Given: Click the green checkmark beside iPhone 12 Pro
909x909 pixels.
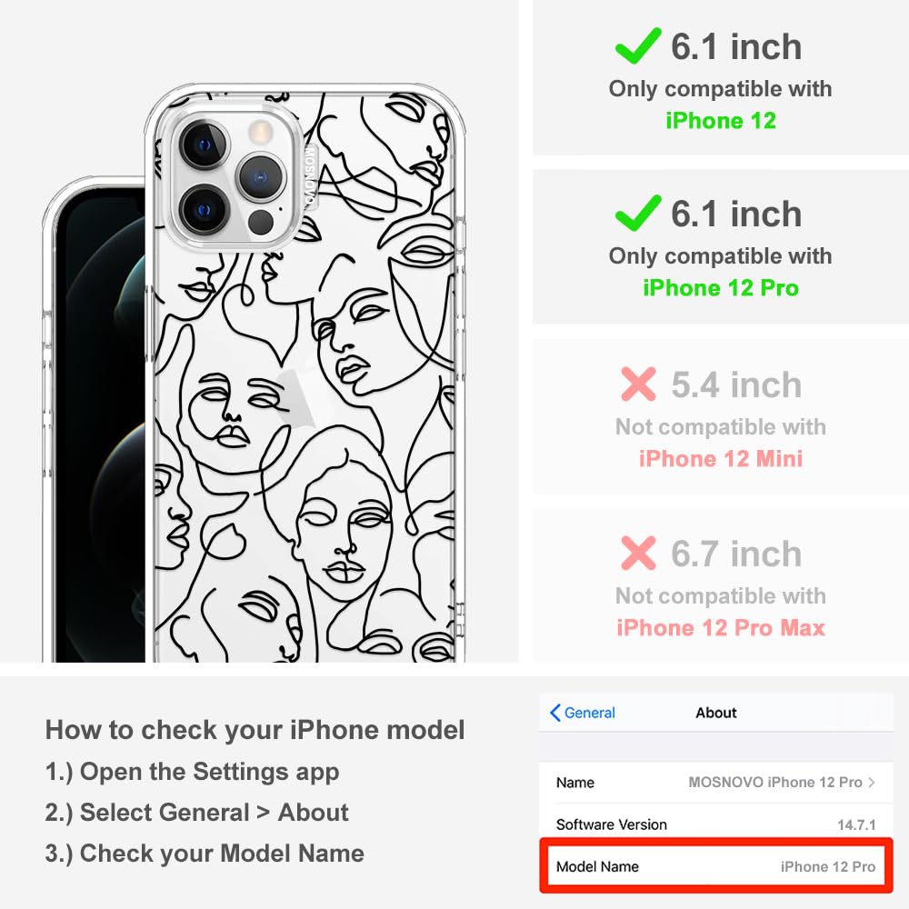Looking at the screenshot, I should click(x=638, y=213).
